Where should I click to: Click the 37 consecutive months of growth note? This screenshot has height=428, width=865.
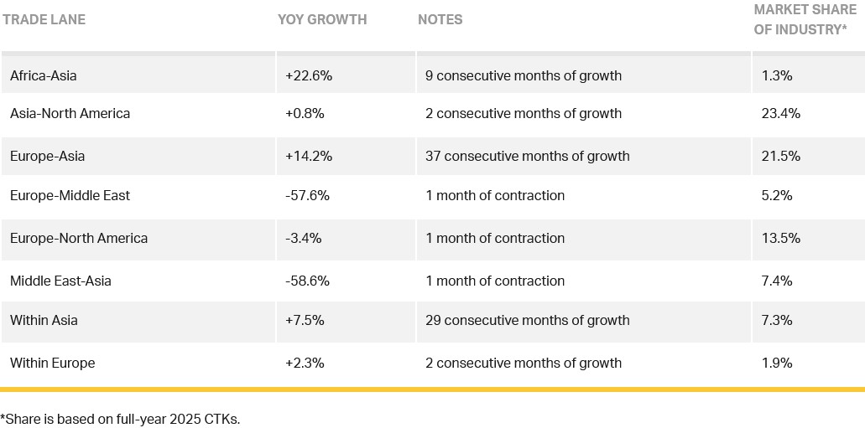click(x=527, y=156)
